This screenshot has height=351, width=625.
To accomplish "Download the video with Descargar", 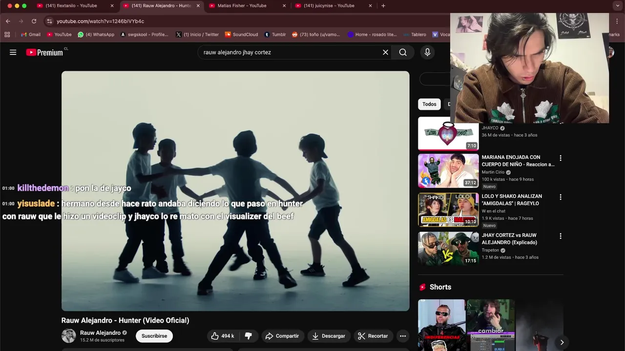I will pos(329,336).
